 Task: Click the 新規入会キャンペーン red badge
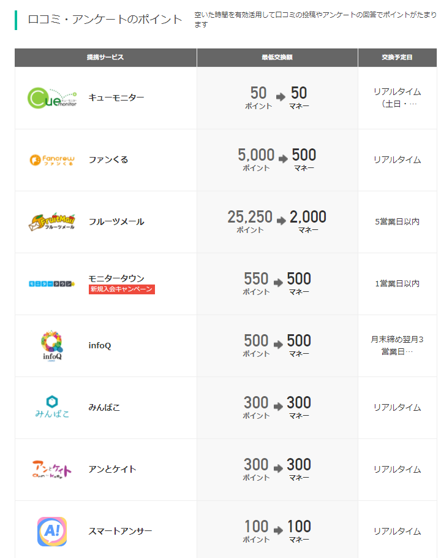[x=122, y=289]
